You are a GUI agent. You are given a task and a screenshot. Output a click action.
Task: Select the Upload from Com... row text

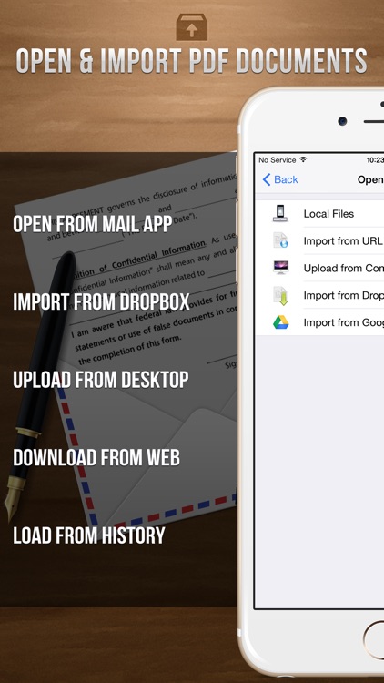[x=344, y=269]
